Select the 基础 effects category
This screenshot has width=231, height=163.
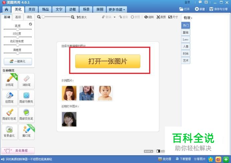pos(186,32)
